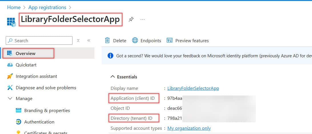Click the Endpoints globe icon
Screen dimensions: 312x134
(135, 40)
